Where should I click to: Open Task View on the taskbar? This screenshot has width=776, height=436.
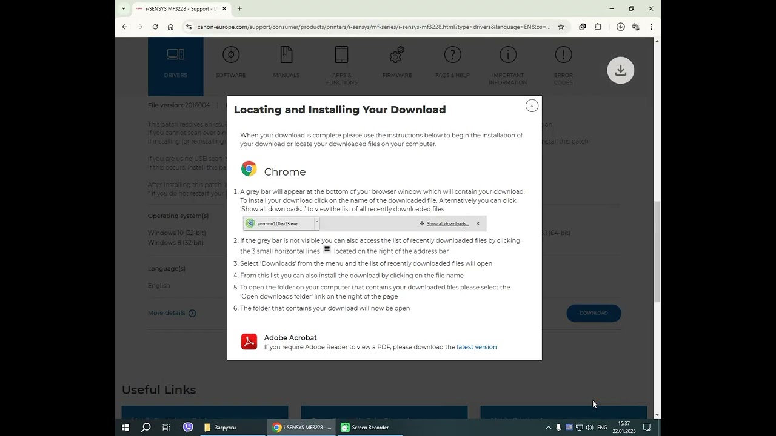(x=166, y=428)
